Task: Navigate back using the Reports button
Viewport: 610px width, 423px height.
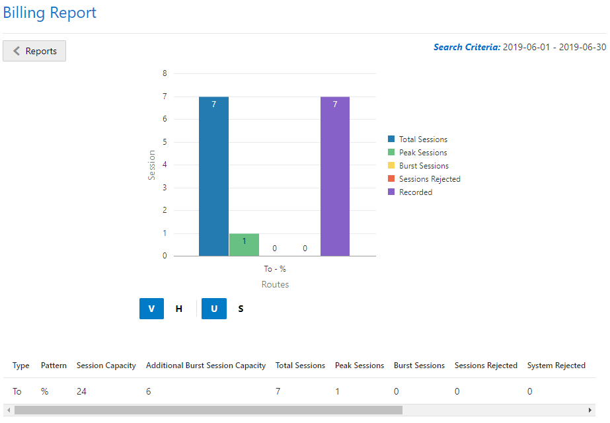Action: [34, 51]
